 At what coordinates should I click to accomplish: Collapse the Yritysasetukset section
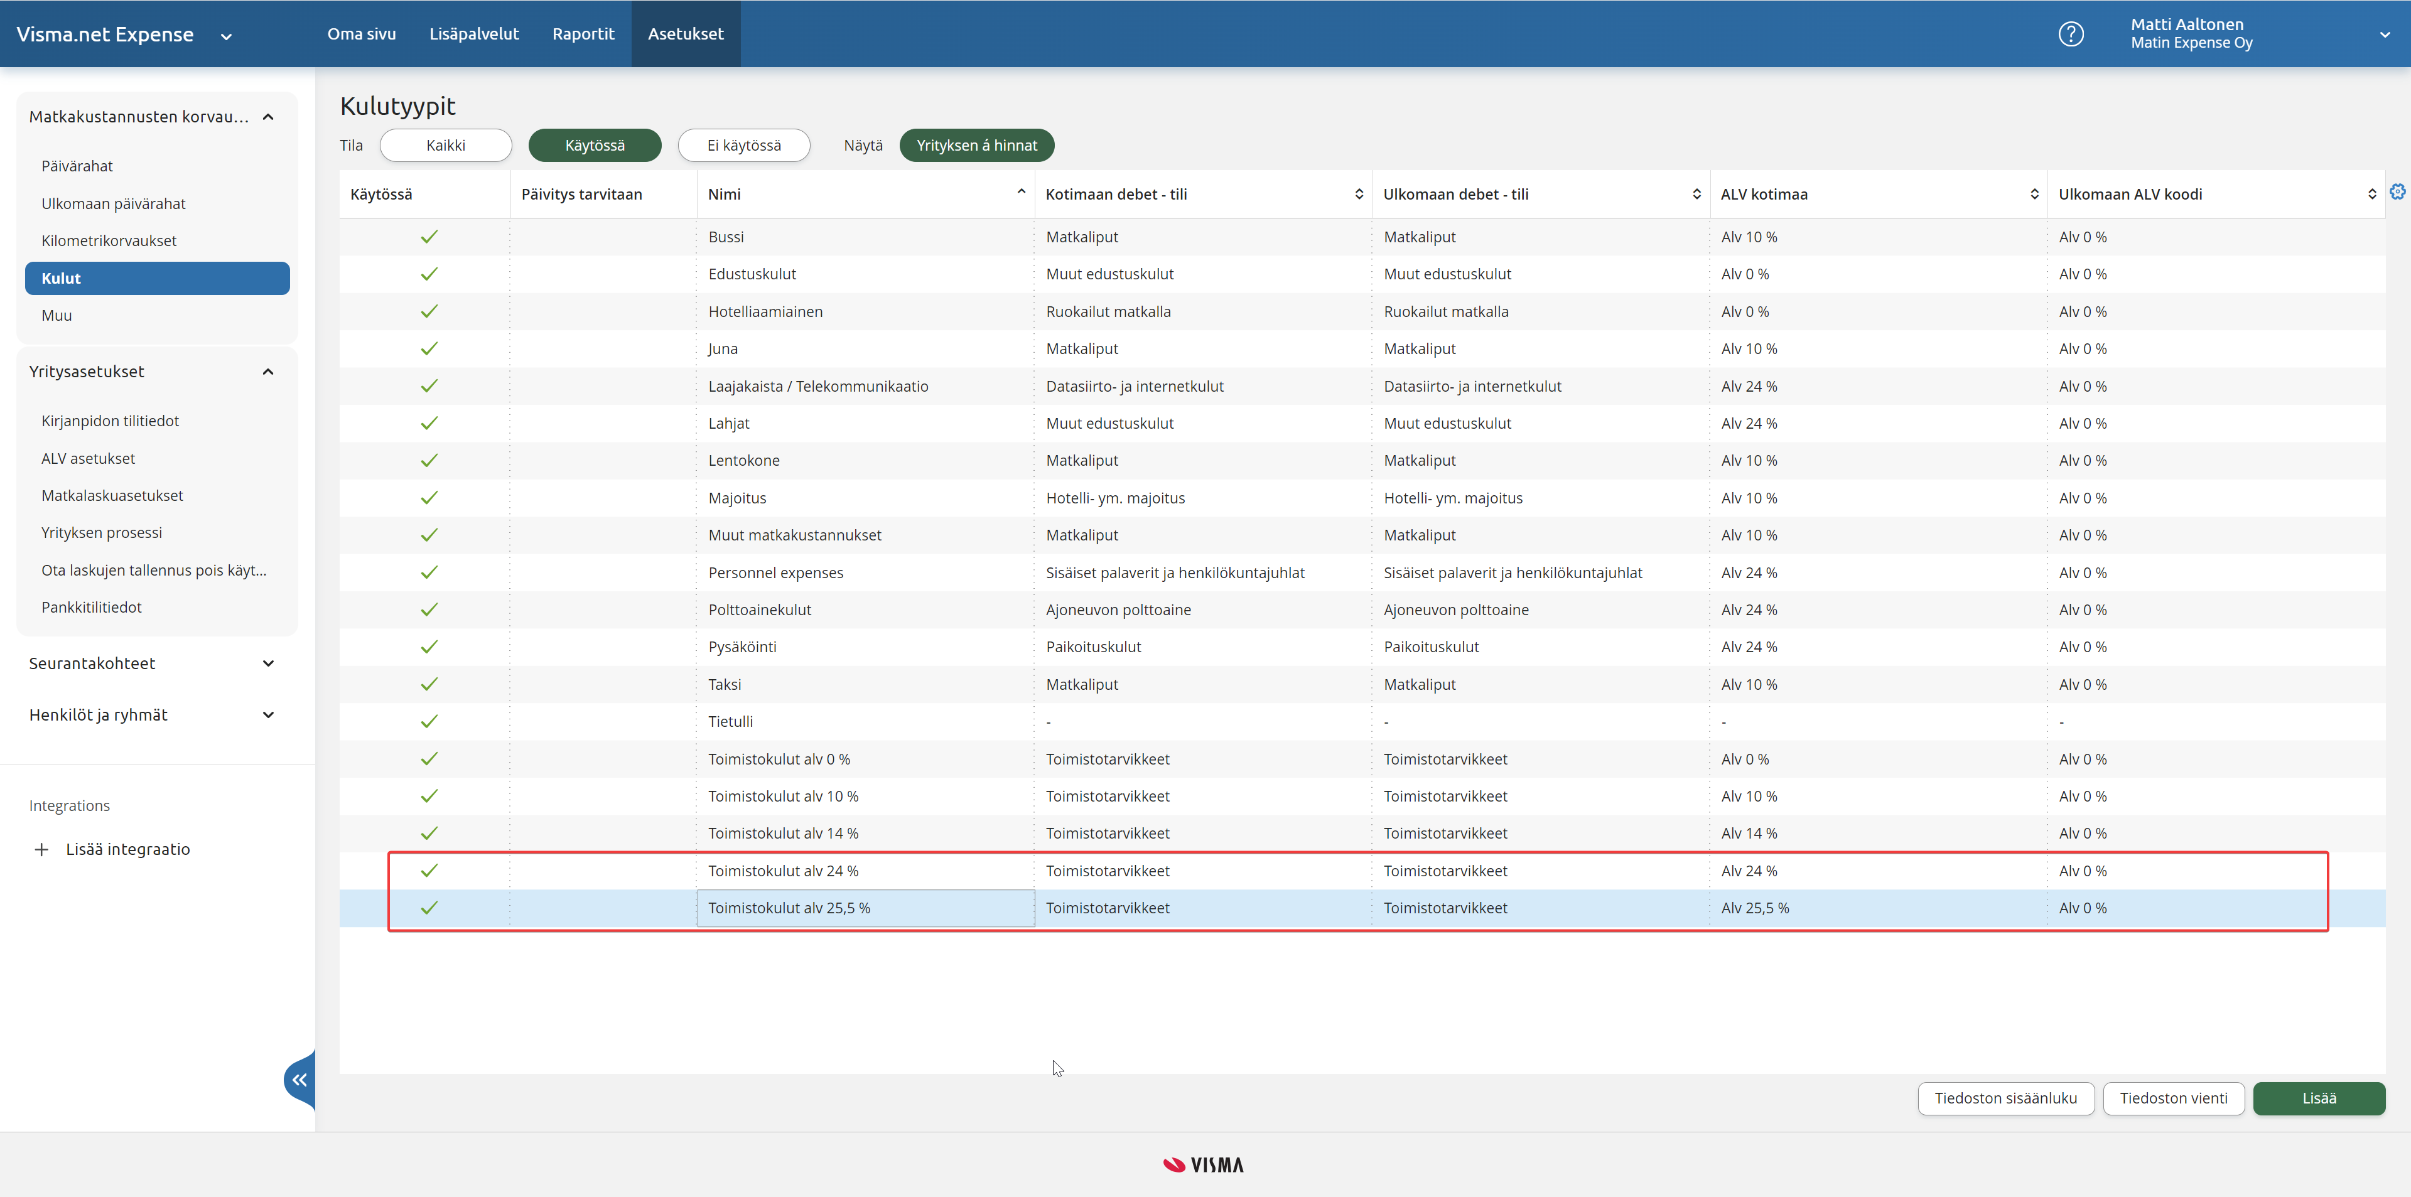point(267,372)
